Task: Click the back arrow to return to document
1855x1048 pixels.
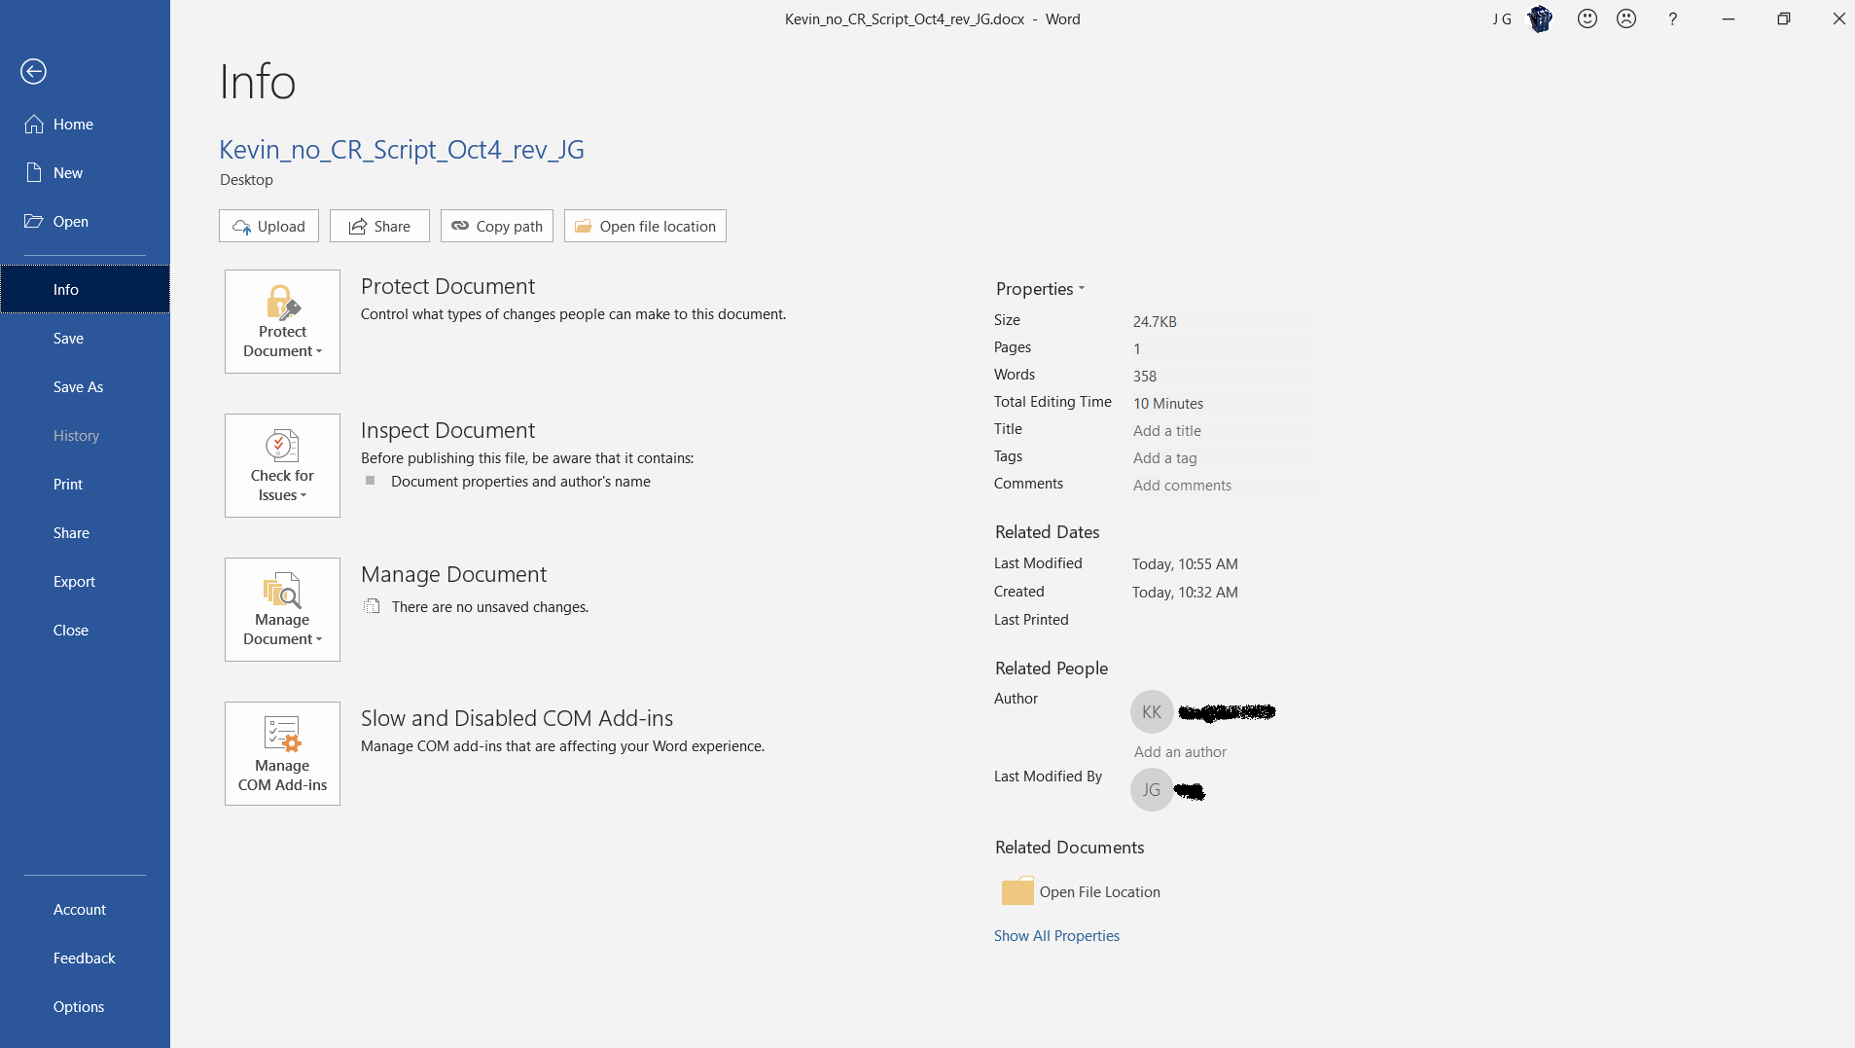Action: click(33, 71)
